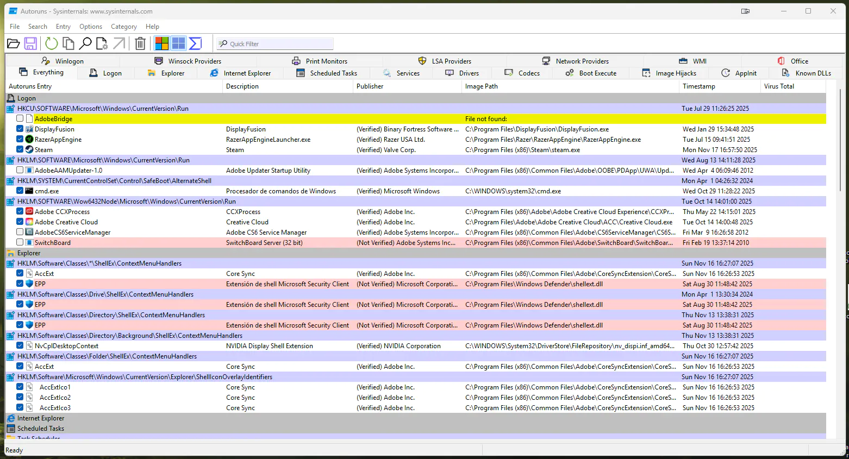Delete the selected entry via trash icon
This screenshot has width=849, height=459.
point(140,44)
